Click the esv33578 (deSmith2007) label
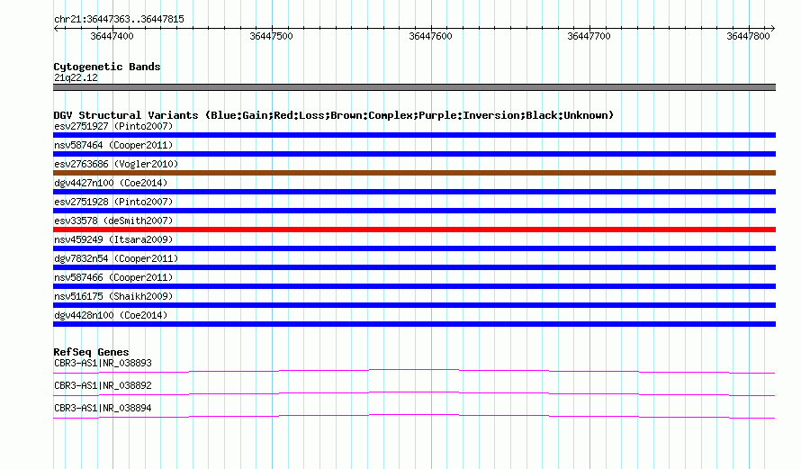The width and height of the screenshot is (801, 469). [113, 221]
